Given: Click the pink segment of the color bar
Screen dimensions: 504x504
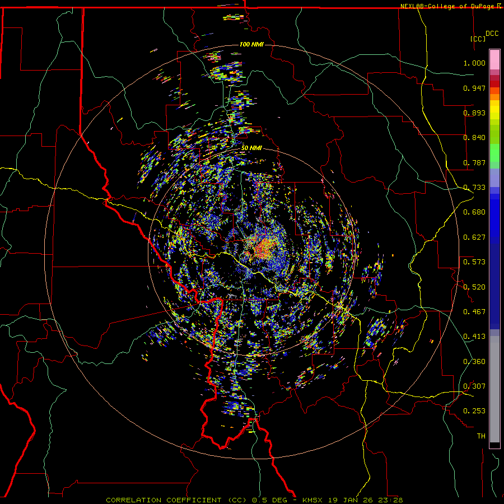Looking at the screenshot, I should click(x=494, y=60).
